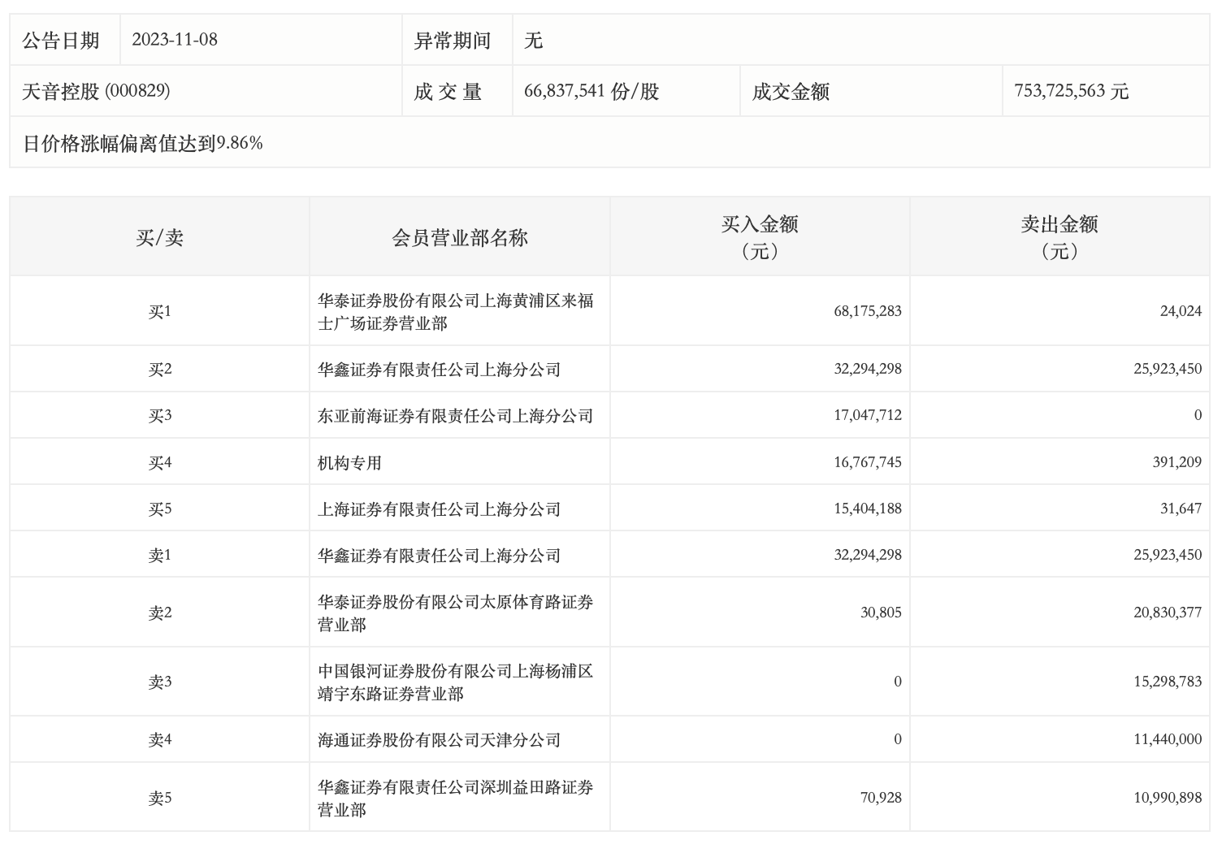Select the 华鑫证券 深圳益田路 branch name
The width and height of the screenshot is (1222, 853).
pyautogui.click(x=455, y=799)
